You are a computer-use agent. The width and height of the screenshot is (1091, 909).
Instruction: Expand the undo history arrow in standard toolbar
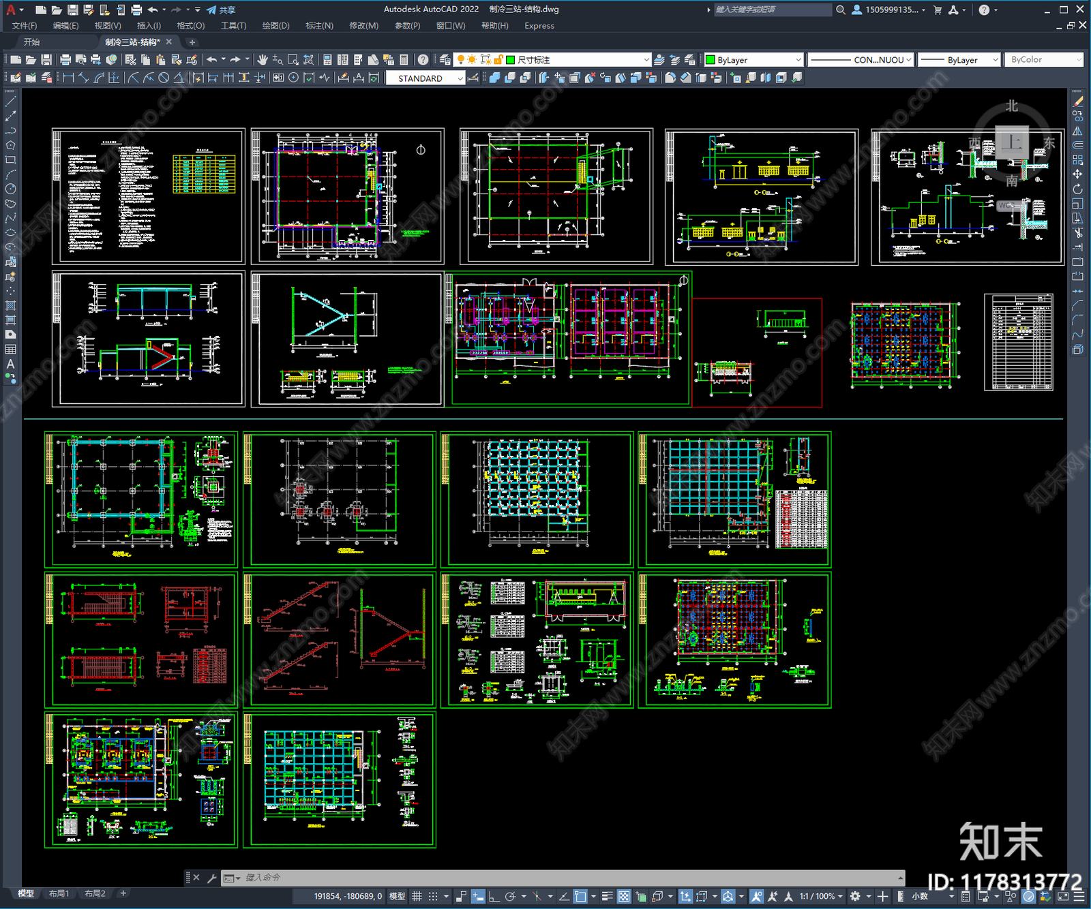click(222, 60)
